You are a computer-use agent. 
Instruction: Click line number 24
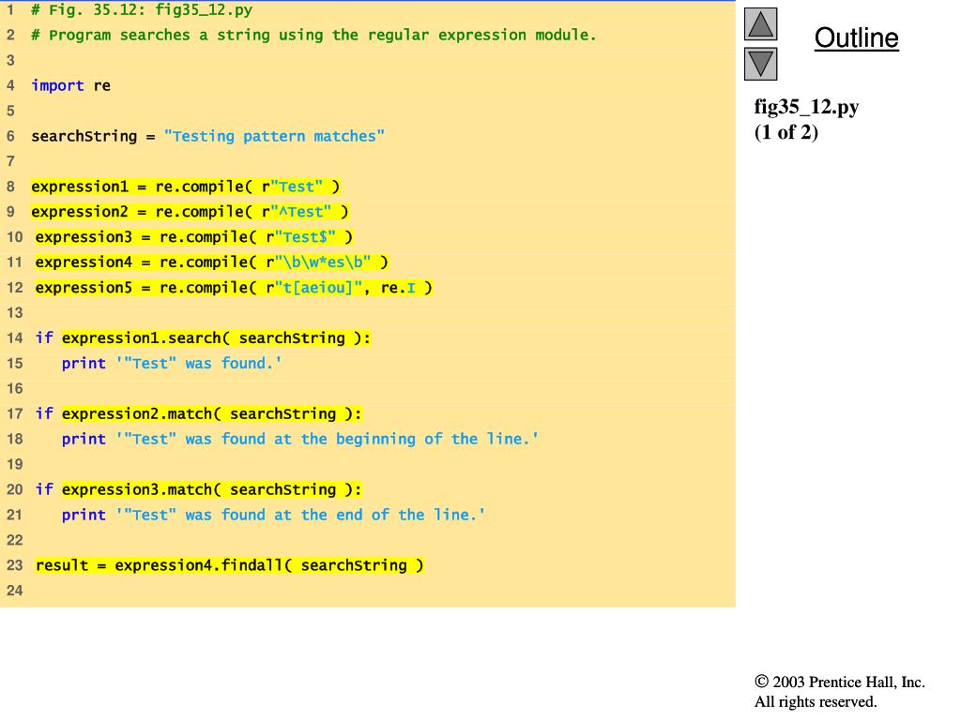(x=15, y=591)
